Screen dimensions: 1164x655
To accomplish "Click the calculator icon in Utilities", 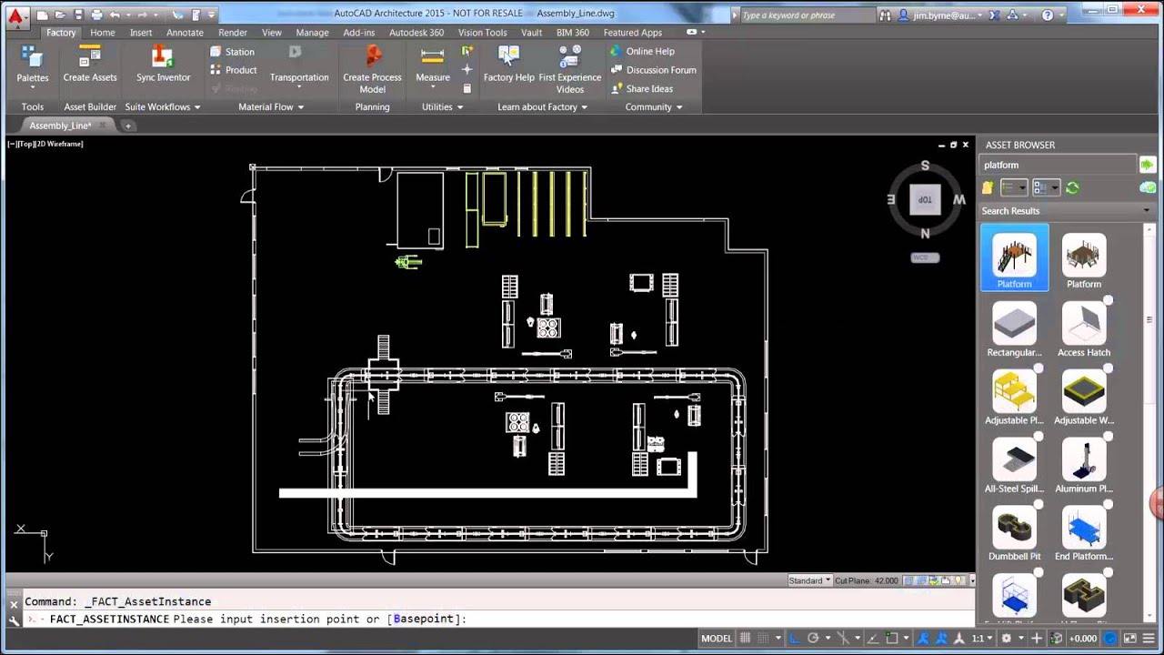I will point(467,88).
